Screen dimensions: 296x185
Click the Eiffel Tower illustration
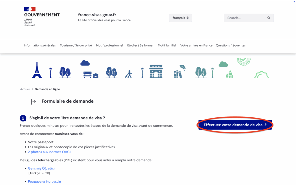click(x=37, y=70)
